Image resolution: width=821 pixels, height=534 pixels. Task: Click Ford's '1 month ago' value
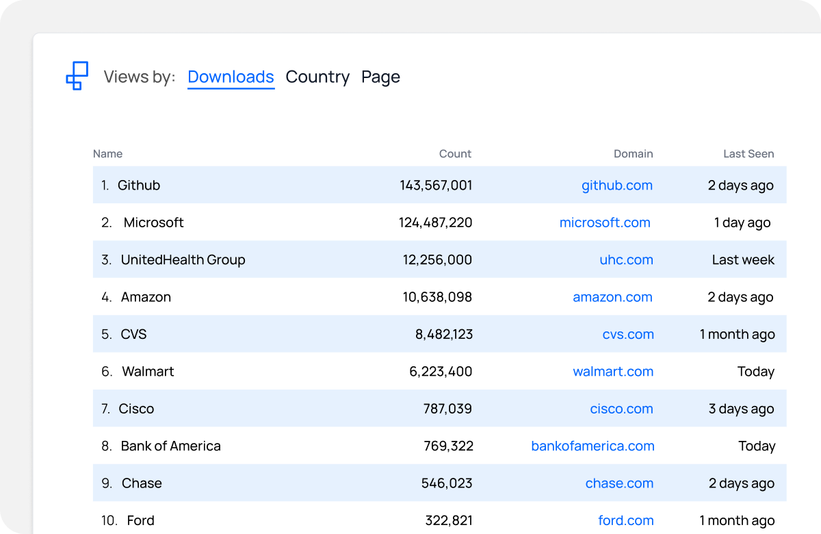[x=738, y=521]
